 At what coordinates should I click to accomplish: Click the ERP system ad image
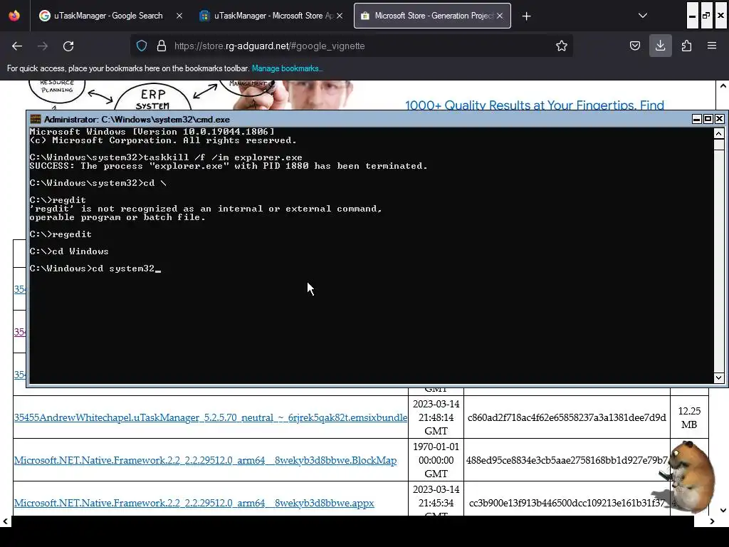(191, 95)
